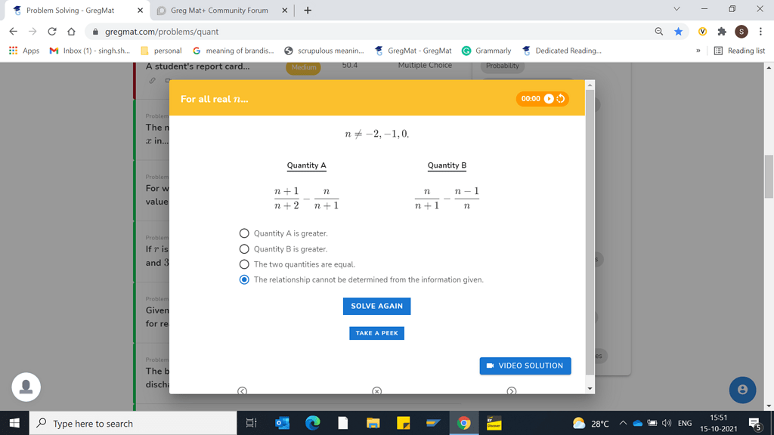Open the zoom magnifier in address bar
This screenshot has height=435, width=774.
click(x=659, y=32)
